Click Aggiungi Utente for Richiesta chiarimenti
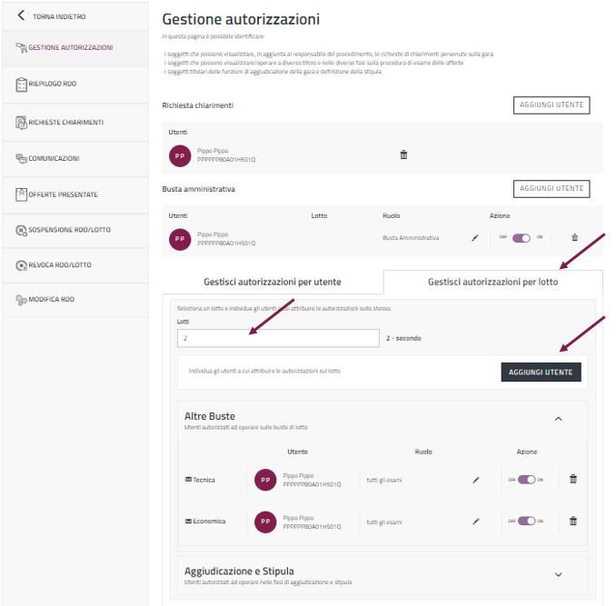This screenshot has height=606, width=616. [x=551, y=105]
